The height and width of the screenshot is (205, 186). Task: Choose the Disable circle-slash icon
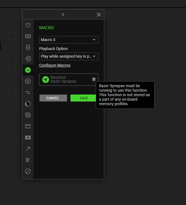click(x=28, y=171)
